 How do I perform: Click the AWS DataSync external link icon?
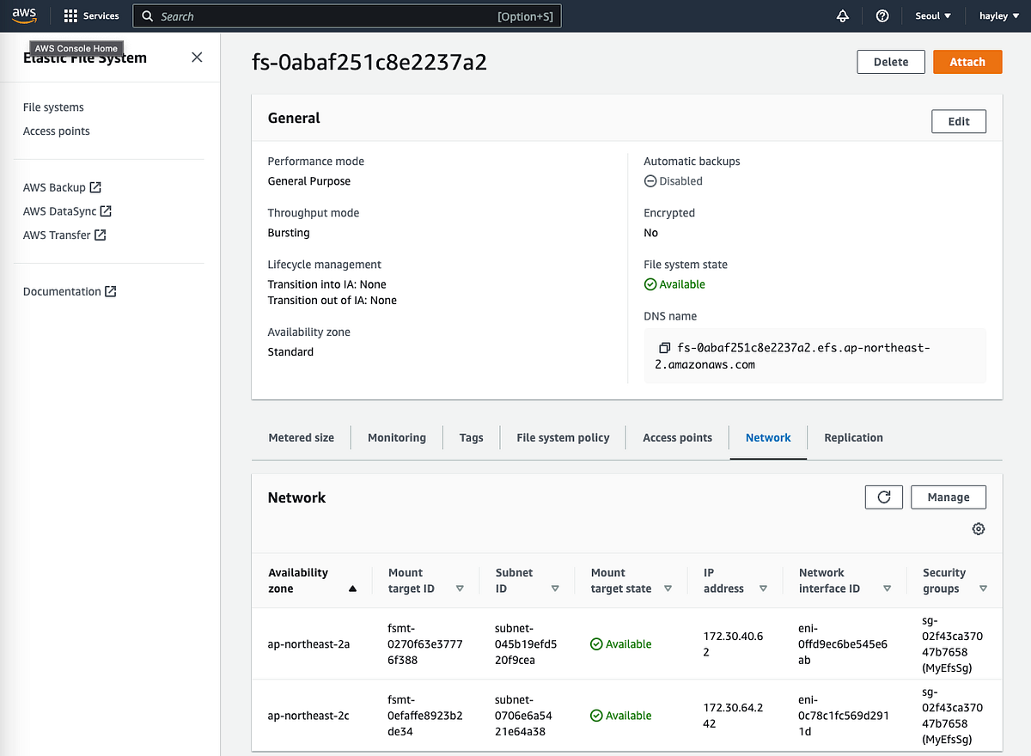point(106,210)
